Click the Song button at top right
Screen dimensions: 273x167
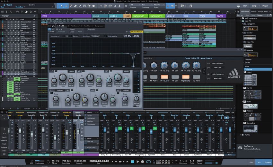point(254,5)
